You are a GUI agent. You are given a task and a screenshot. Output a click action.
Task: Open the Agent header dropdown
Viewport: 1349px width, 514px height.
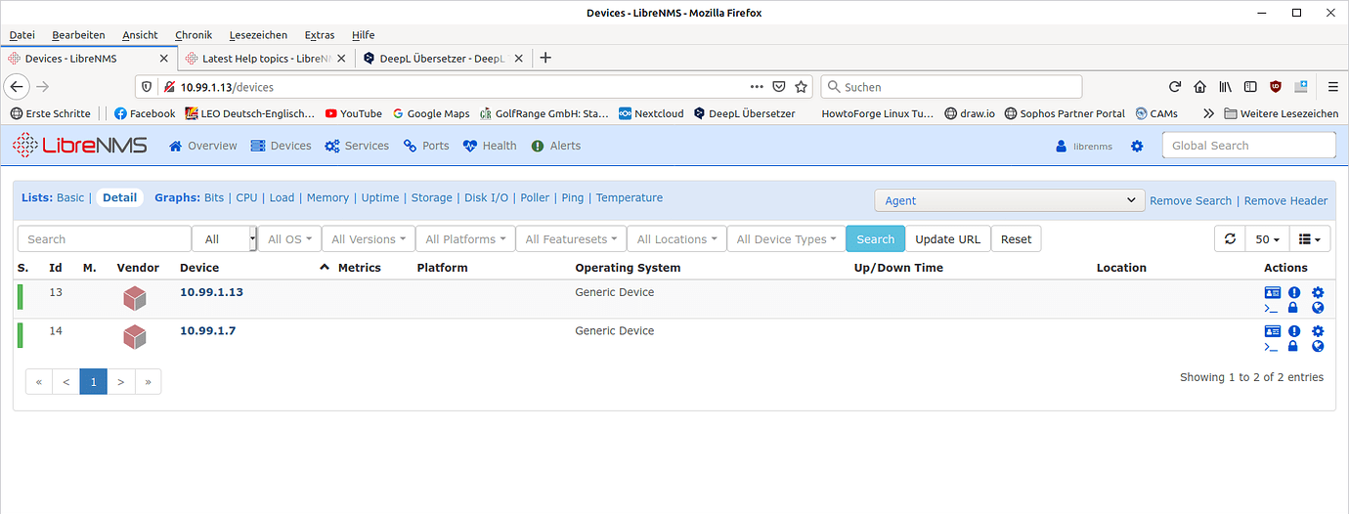[1009, 200]
